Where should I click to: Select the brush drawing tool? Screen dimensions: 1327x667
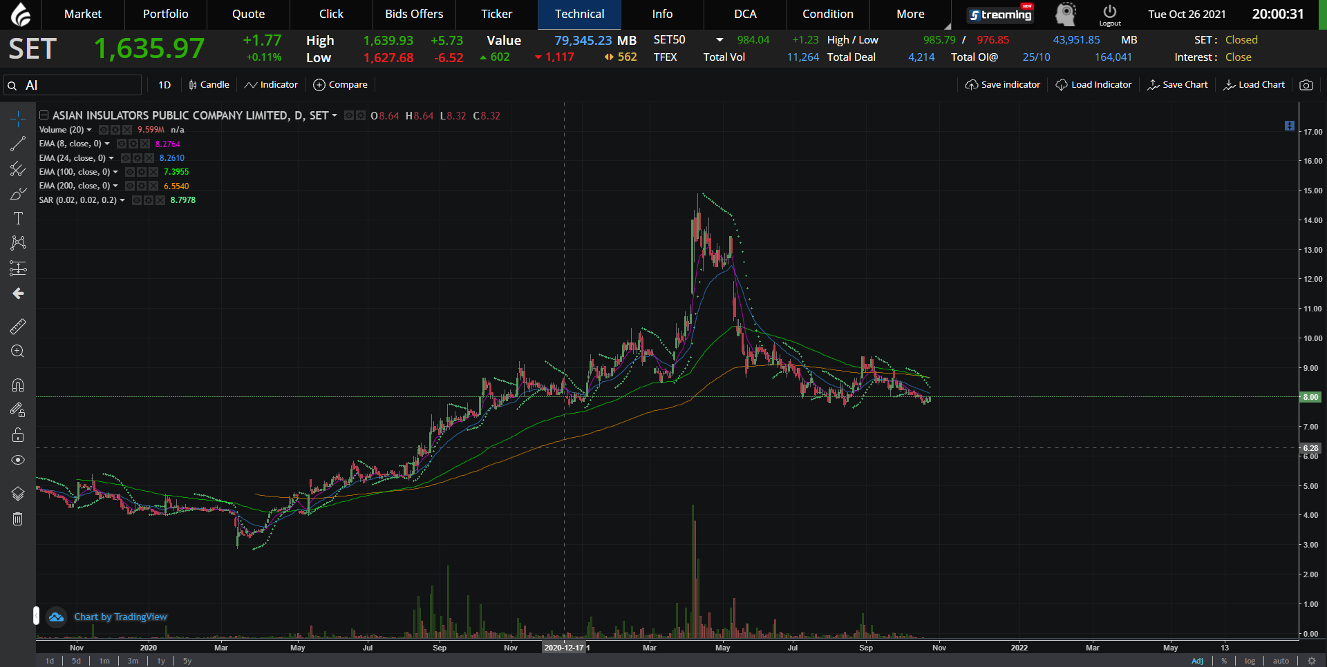click(18, 194)
